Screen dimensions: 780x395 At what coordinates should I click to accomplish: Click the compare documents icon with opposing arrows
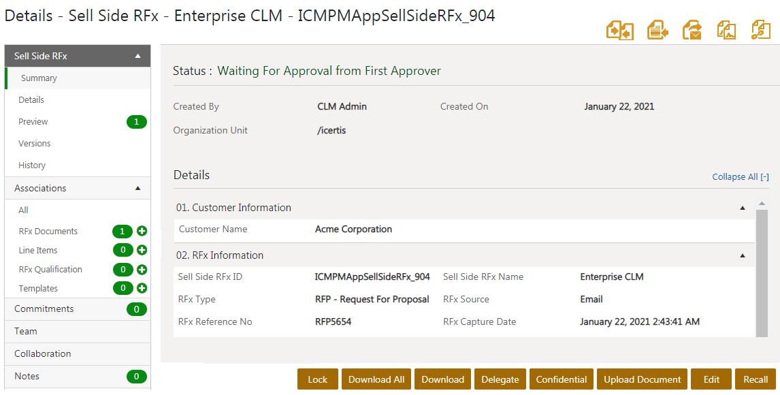[620, 31]
